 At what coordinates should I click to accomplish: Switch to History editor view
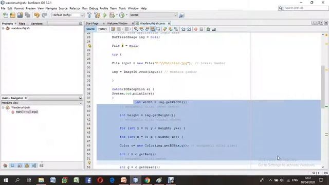tap(103, 29)
